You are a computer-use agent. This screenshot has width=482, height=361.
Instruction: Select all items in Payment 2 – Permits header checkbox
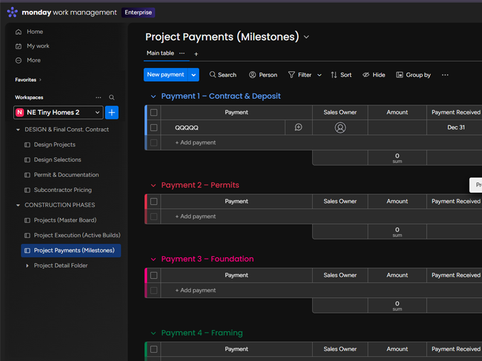pyautogui.click(x=154, y=202)
